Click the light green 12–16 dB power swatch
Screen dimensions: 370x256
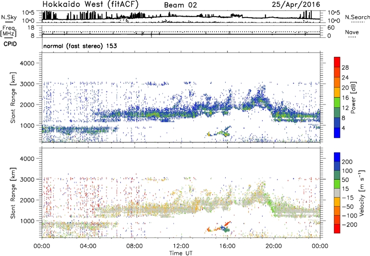click(x=337, y=103)
